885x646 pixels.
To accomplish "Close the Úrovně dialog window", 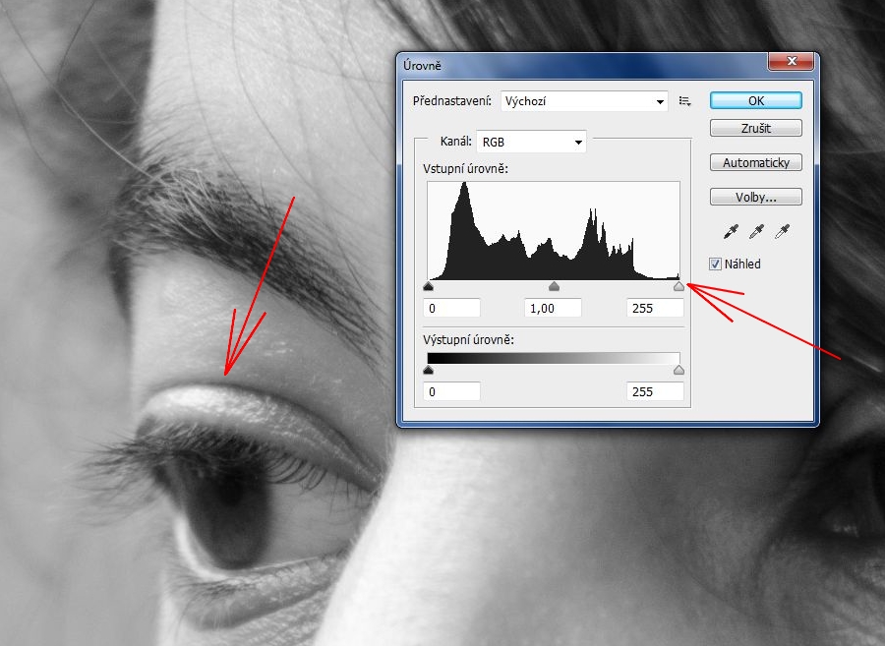I will tap(791, 63).
